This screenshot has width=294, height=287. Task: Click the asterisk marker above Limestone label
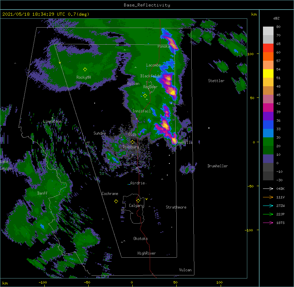(x=52, y=118)
